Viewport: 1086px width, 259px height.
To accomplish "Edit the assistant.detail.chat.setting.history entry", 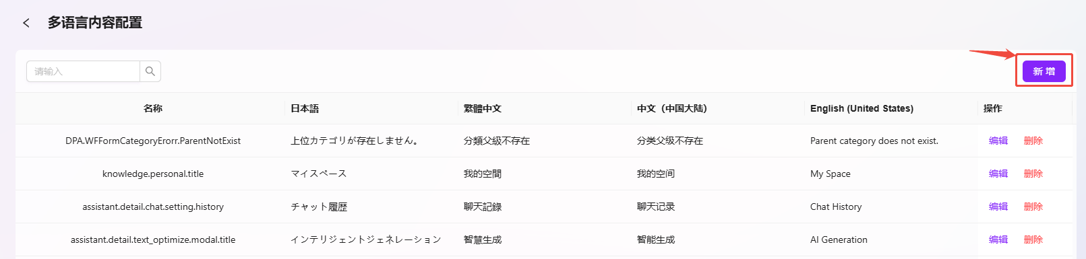I will 998,207.
